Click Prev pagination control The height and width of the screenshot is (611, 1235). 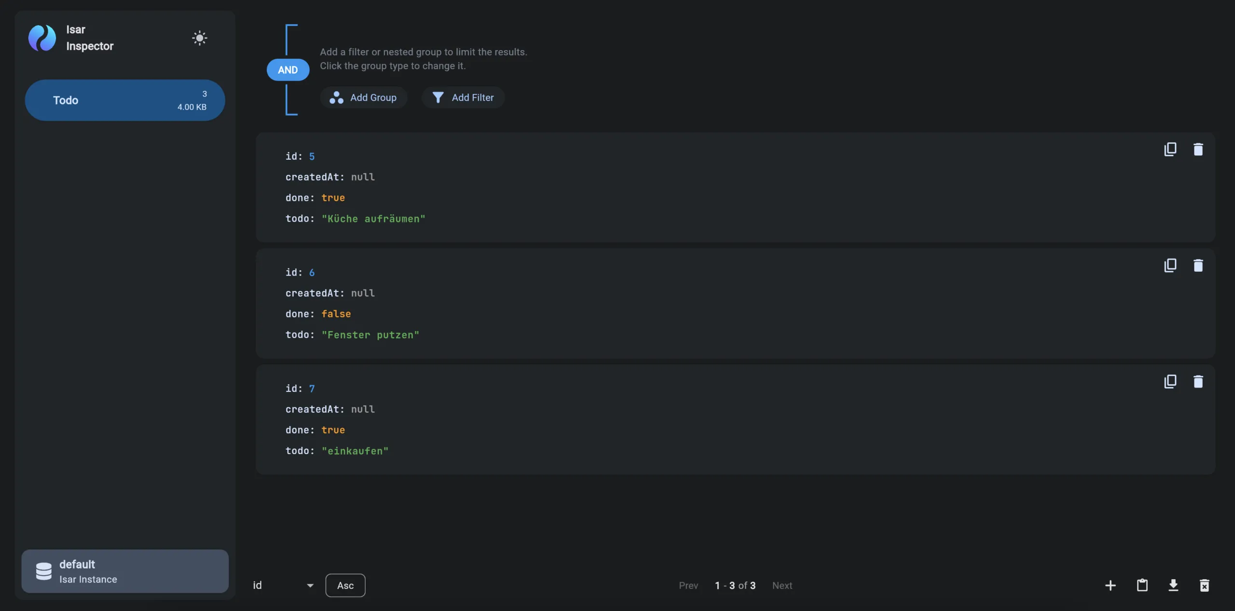pyautogui.click(x=688, y=585)
